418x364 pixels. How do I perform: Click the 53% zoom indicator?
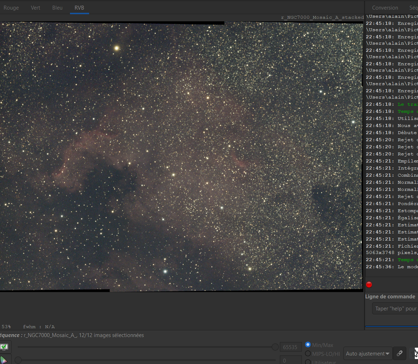pos(6,326)
